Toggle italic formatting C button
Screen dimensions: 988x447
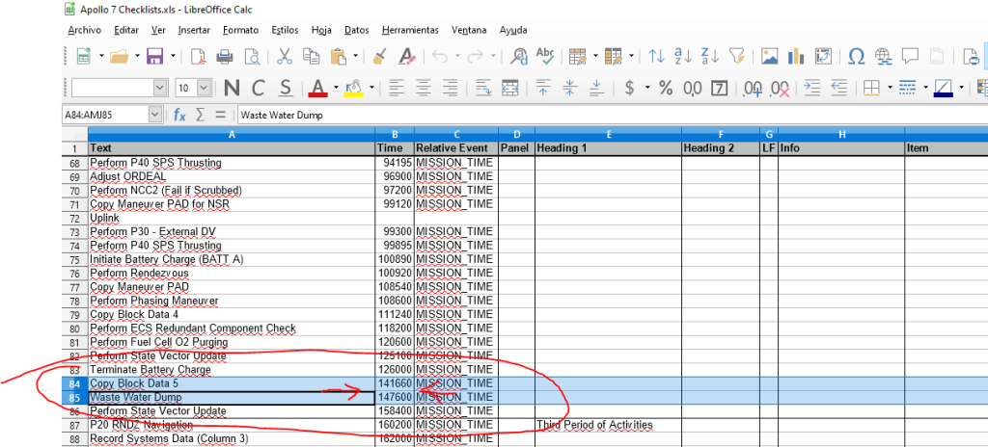(x=259, y=88)
